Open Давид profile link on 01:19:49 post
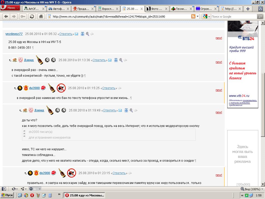 [39, 110]
